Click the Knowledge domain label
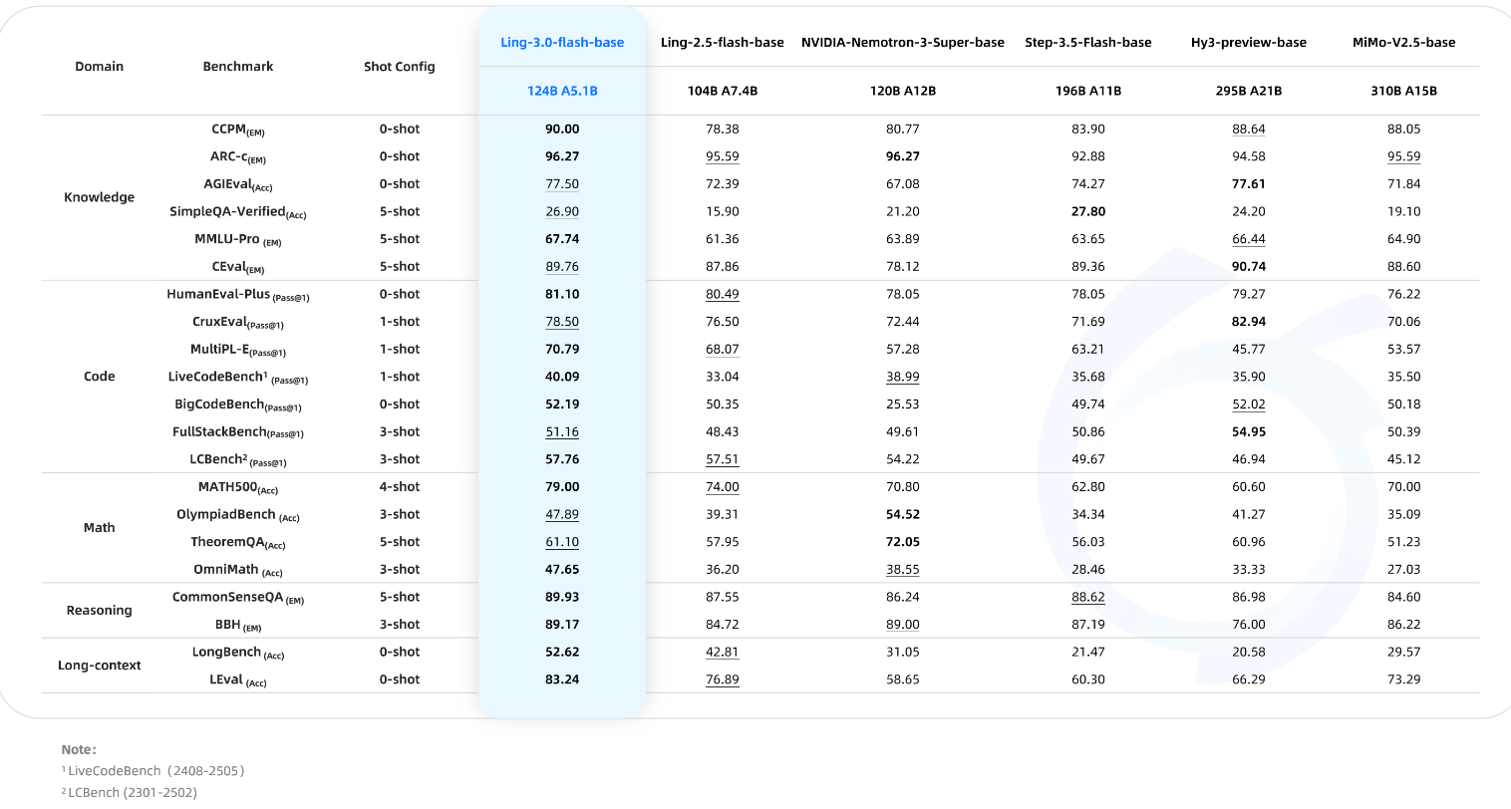1511x809 pixels. click(100, 197)
